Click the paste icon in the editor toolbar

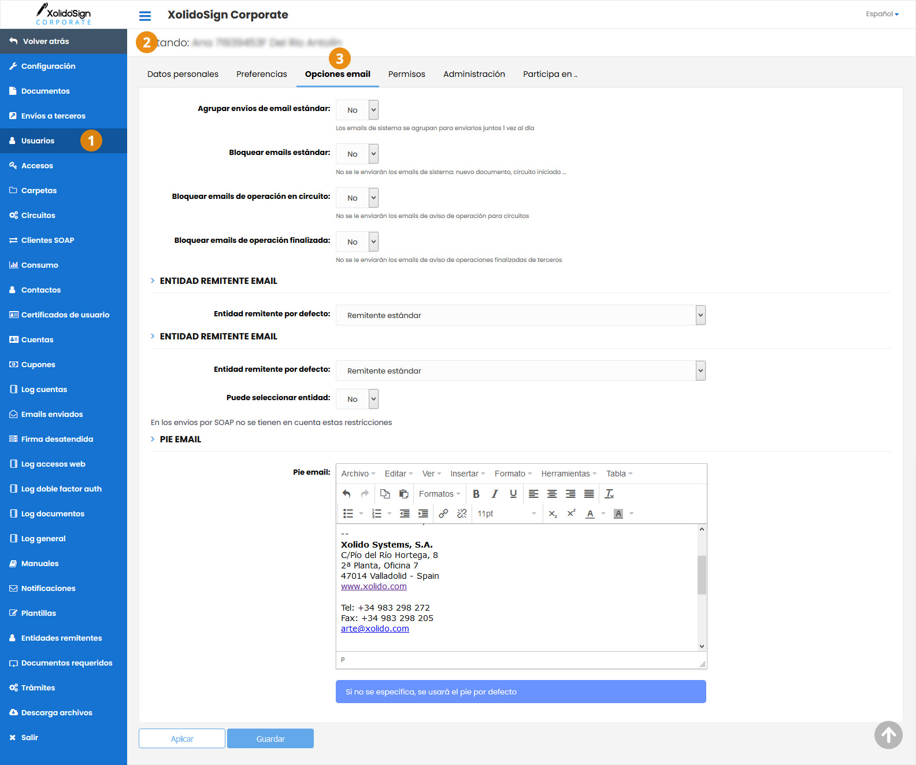coord(404,494)
